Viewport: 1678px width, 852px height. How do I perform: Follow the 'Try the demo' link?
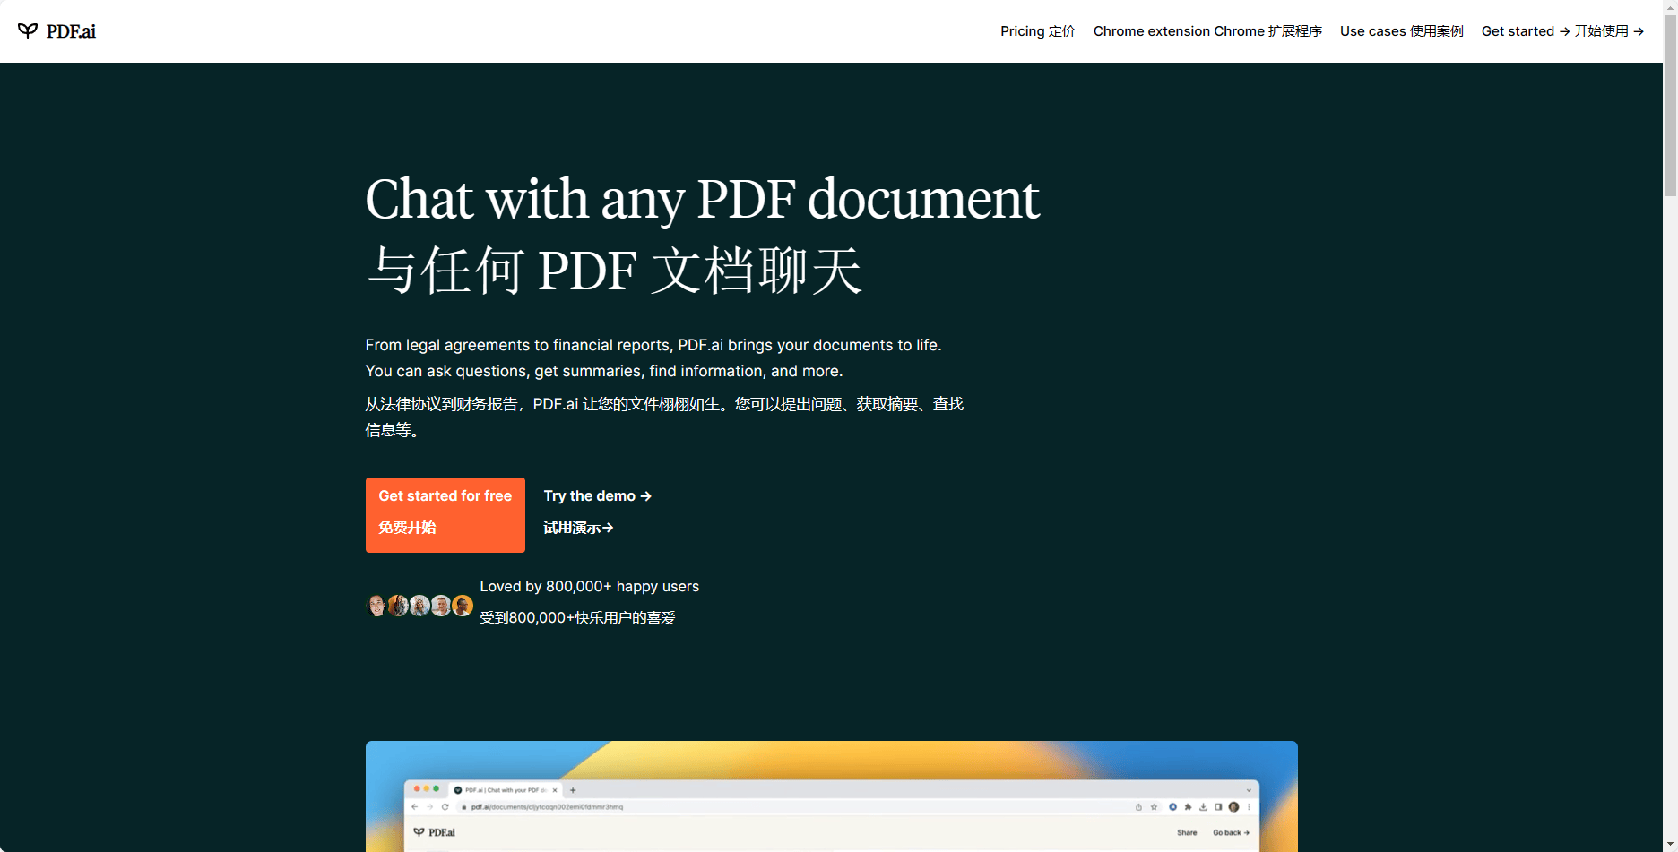tap(597, 495)
